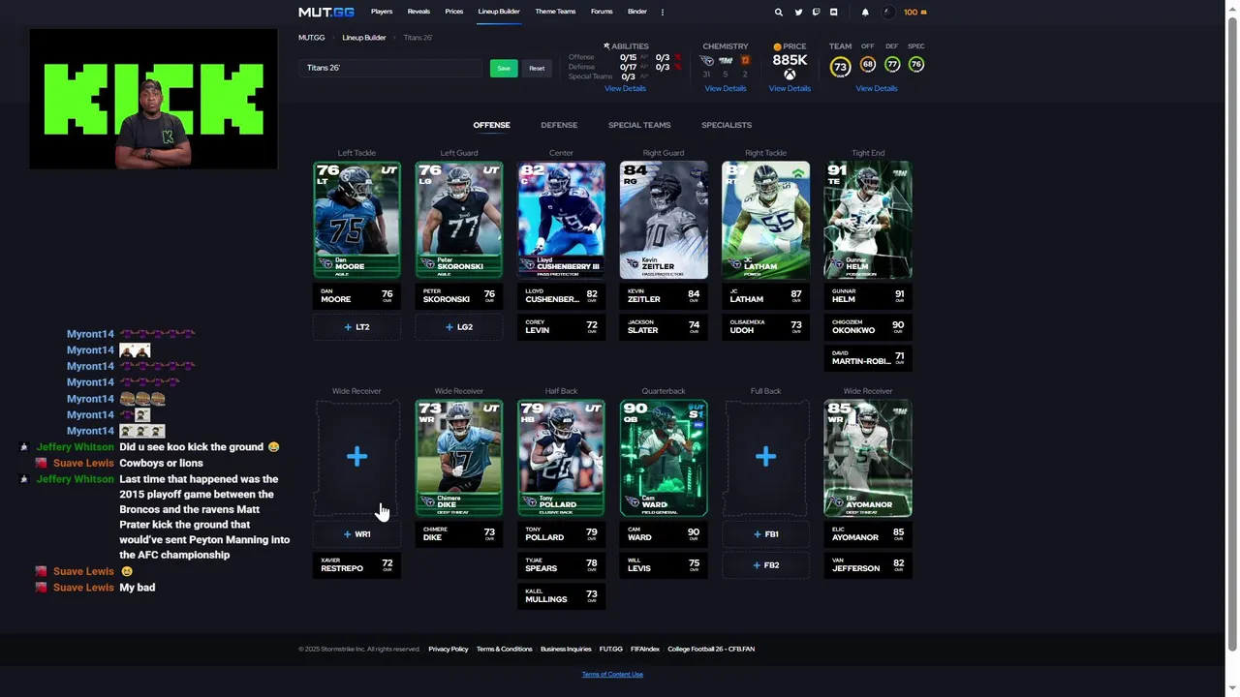This screenshot has width=1240, height=697.
Task: Select the Lloyd Cushenberry III center card
Action: click(561, 220)
